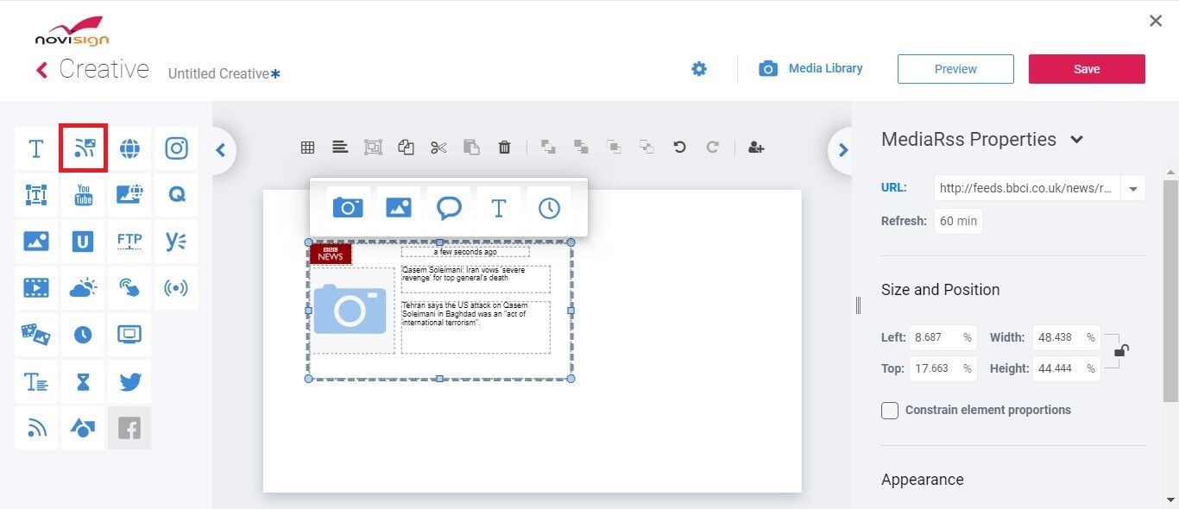This screenshot has height=509, width=1179.
Task: Open the Media Library
Action: [x=810, y=69]
